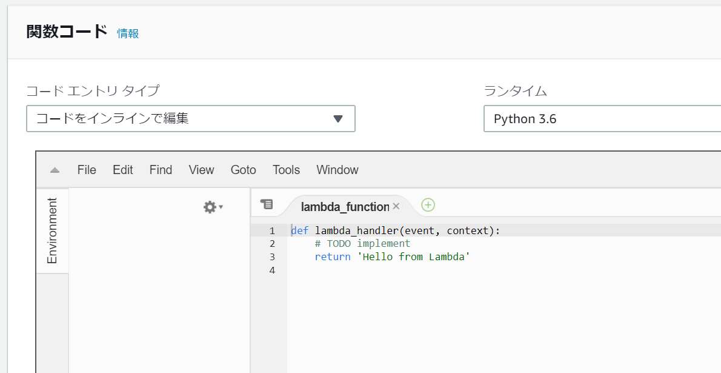The image size is (721, 373).
Task: Click the 情報 link next to 関数コード
Action: pos(128,34)
